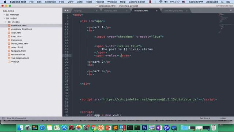Launch Launchpad rocket icon in dock
234x132 pixels.
(x=27, y=128)
